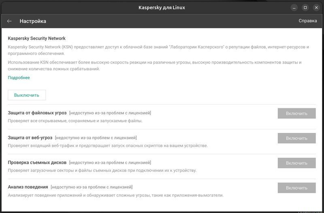Maximize the Kaspersky window
This screenshot has height=213, width=324.
click(305, 7)
